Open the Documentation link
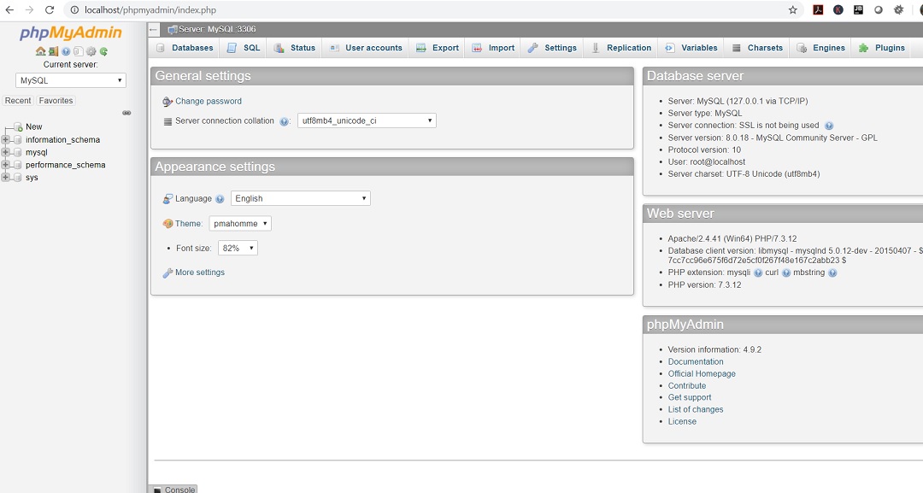 696,361
